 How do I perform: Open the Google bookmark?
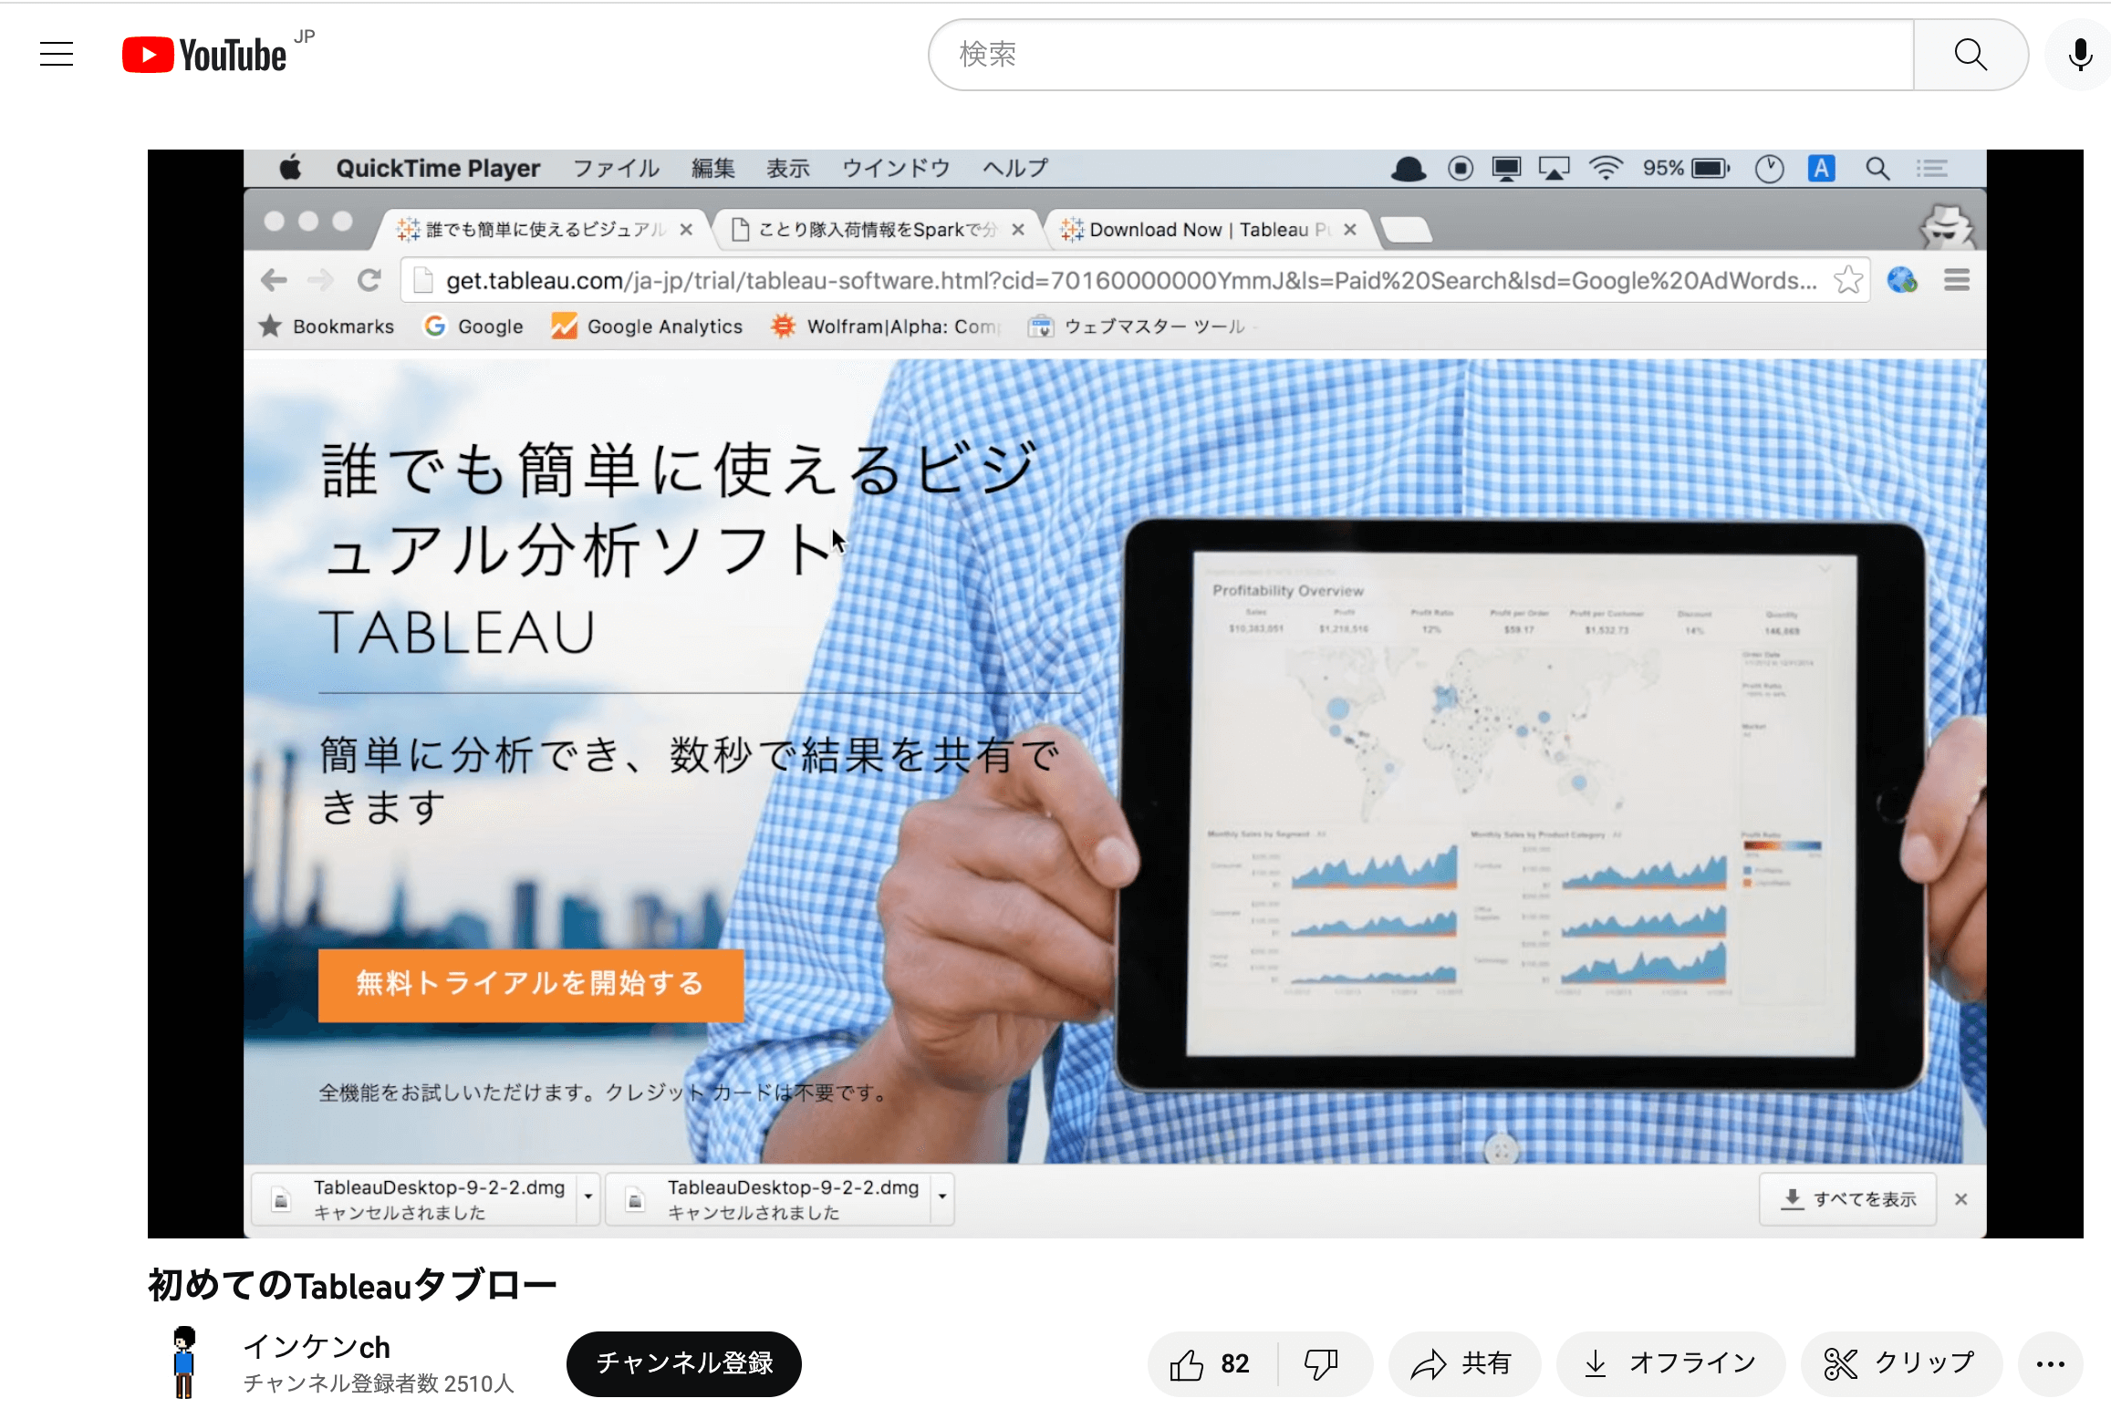tap(473, 326)
